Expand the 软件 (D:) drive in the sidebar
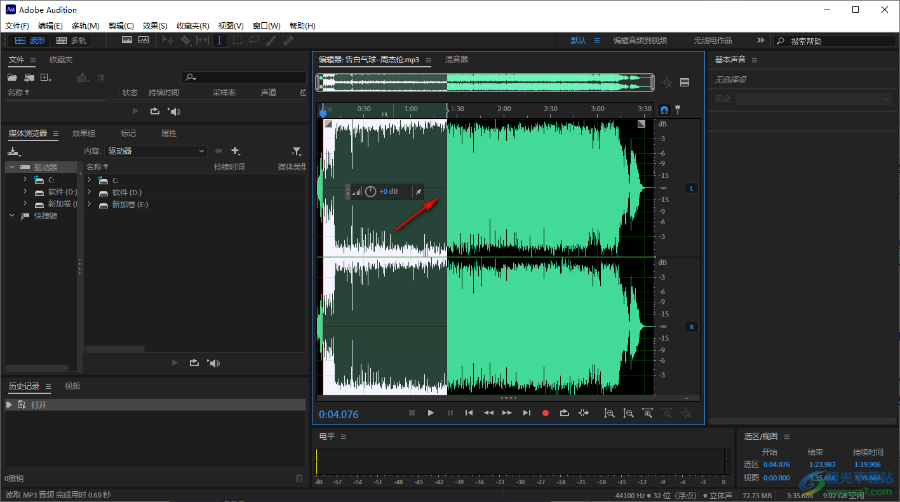The image size is (900, 502). (x=25, y=191)
